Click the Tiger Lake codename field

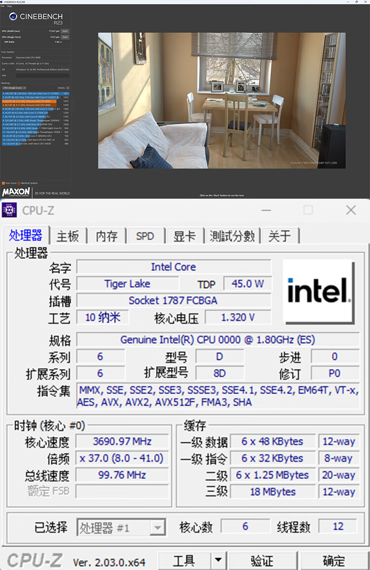(127, 284)
